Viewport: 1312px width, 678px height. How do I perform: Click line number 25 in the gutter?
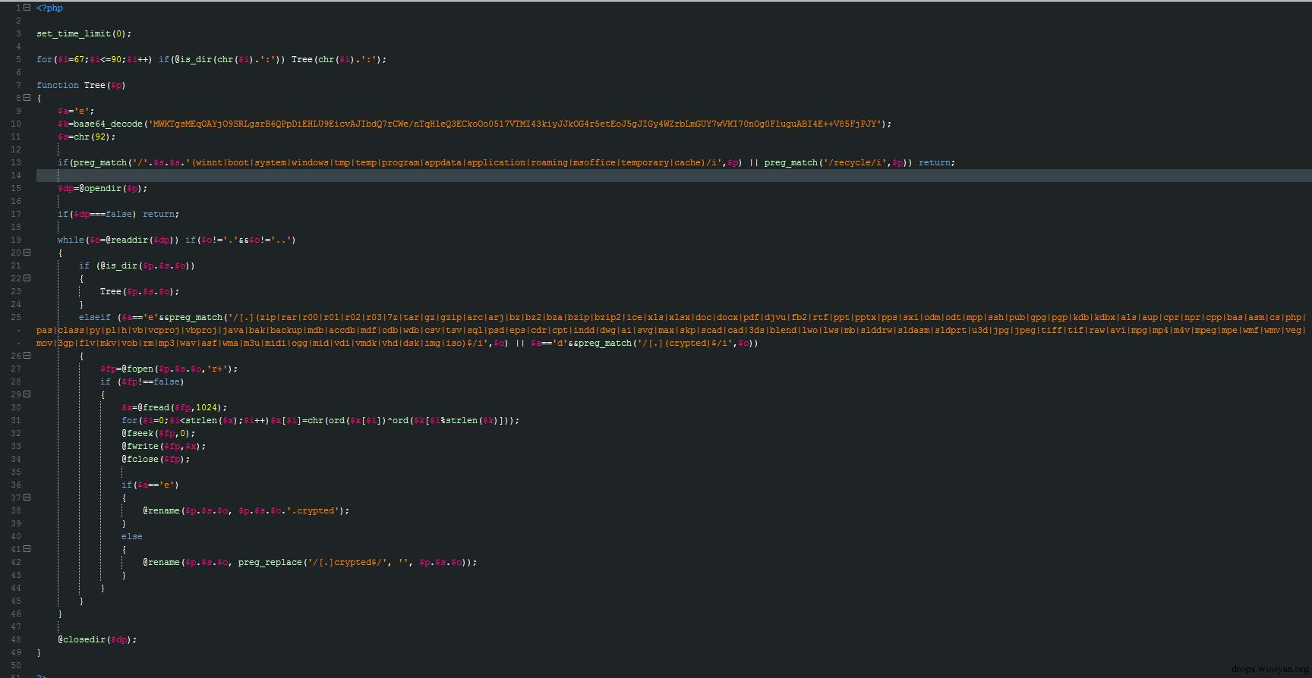pyautogui.click(x=16, y=318)
